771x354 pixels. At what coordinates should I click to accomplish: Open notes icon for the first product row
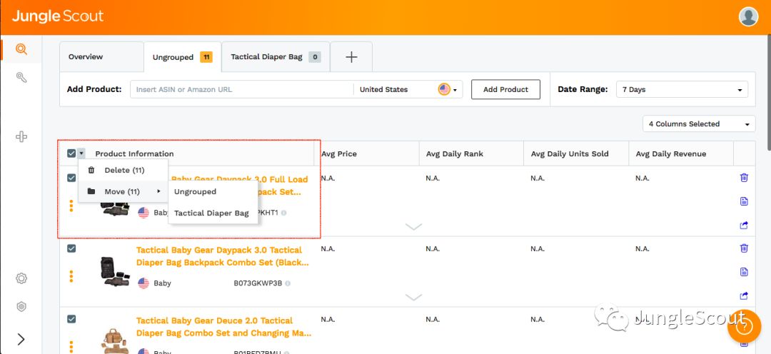click(x=744, y=201)
